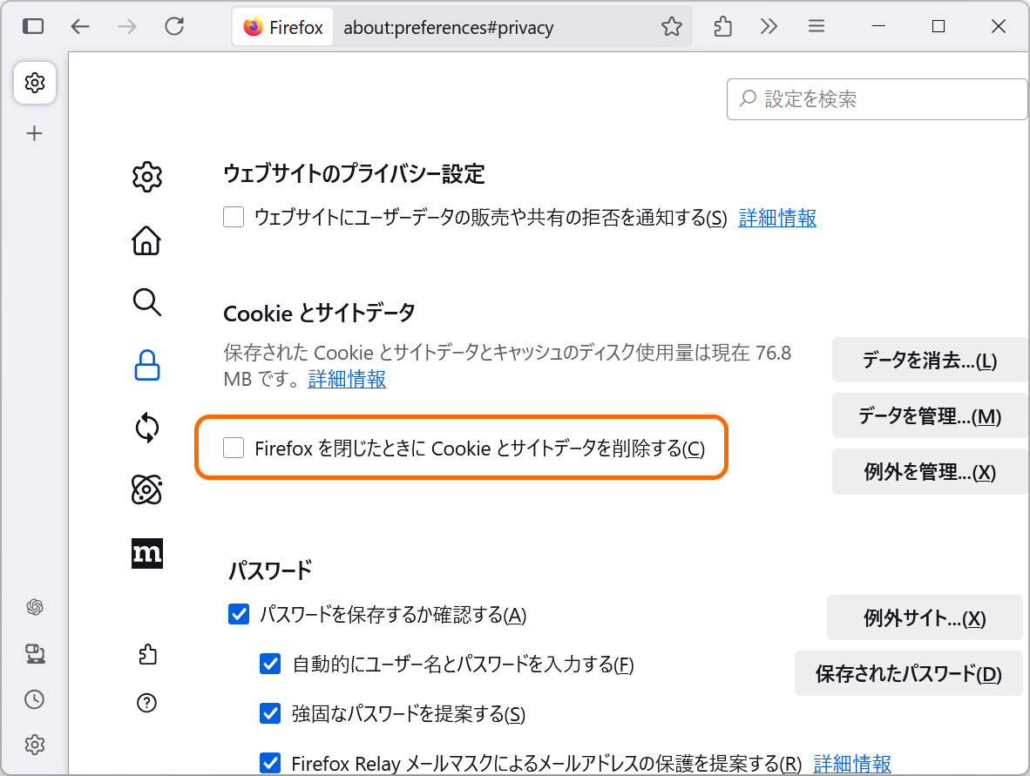Disable 強固なパスワードを提案する
Viewport: 1030px width, 776px height.
270,714
